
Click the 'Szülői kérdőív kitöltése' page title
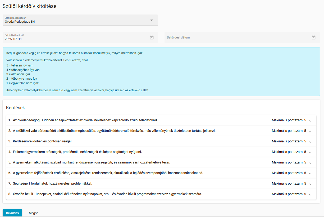coord(29,6)
